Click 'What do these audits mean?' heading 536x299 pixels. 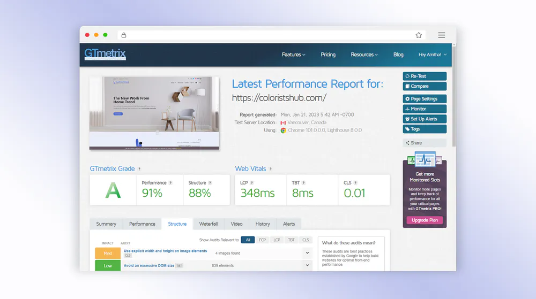click(349, 243)
